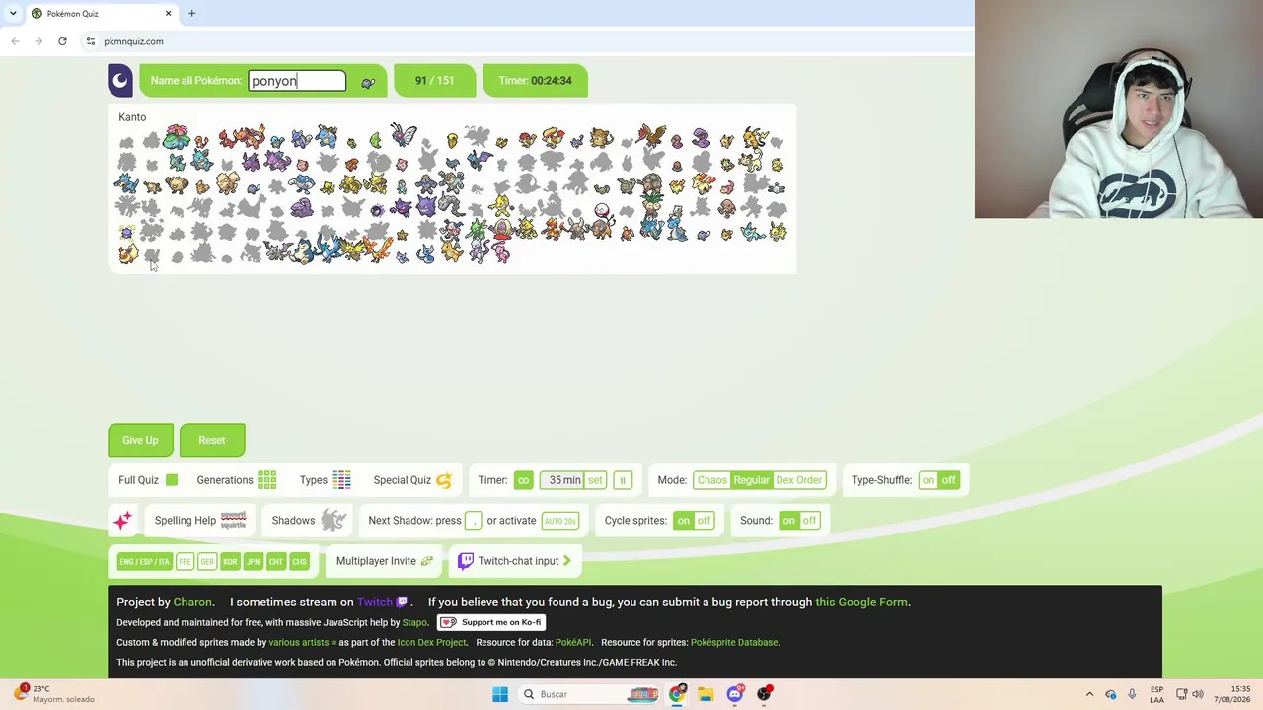Turn Sound off

tap(809, 521)
